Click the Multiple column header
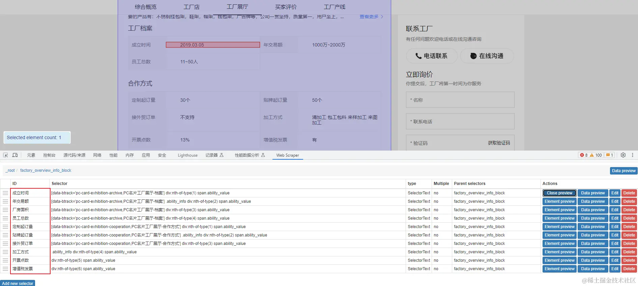 441,184
